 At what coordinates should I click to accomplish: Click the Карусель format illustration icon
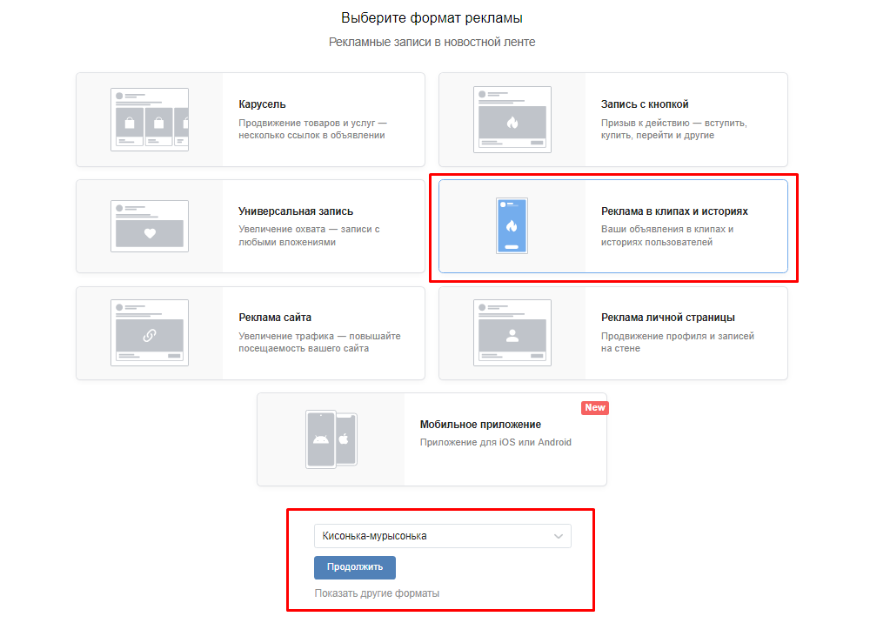[150, 119]
